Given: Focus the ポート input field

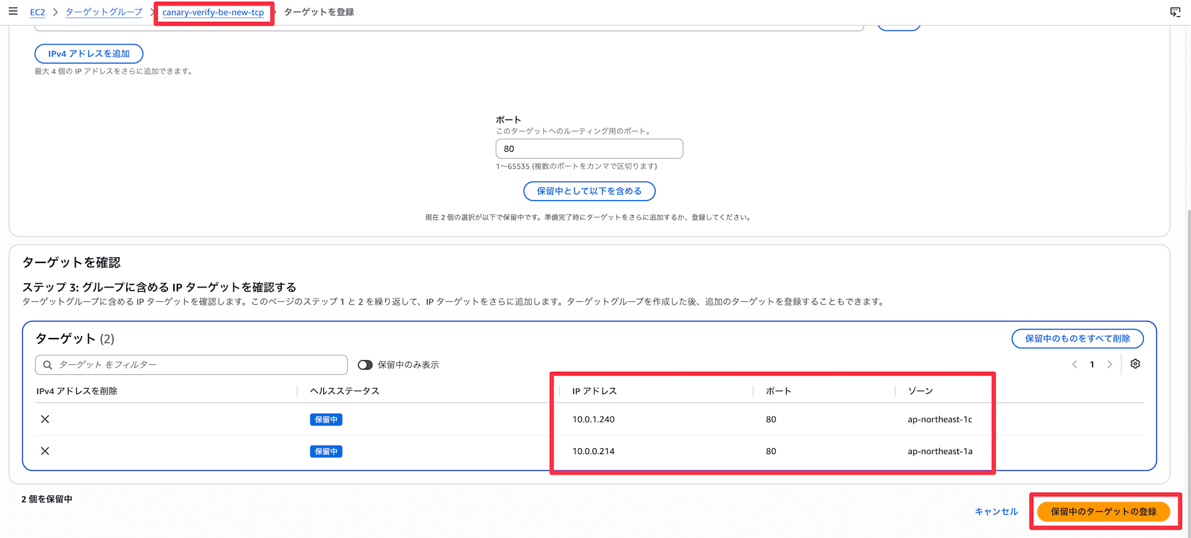Looking at the screenshot, I should [590, 149].
